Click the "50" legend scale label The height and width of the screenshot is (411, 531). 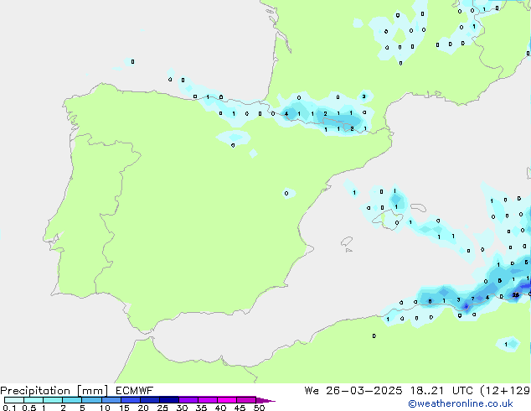259,408
